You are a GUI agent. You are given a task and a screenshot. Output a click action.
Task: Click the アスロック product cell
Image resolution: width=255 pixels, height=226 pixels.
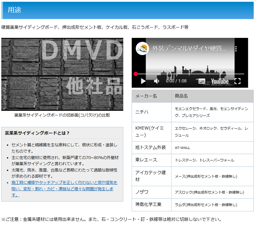pos(212,192)
